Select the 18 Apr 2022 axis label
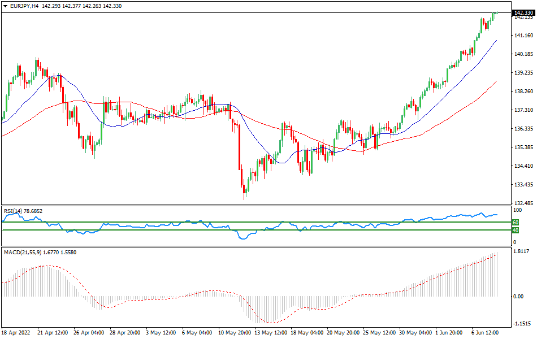 (16, 333)
